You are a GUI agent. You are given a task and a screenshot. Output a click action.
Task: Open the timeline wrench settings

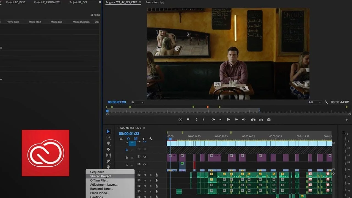(151, 139)
